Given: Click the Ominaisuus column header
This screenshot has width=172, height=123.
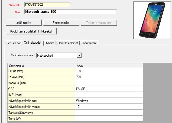Looking at the screenshot, I should 41,66.
